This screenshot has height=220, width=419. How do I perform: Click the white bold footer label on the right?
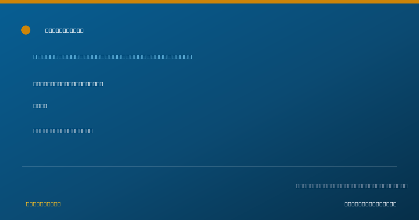click(370, 204)
